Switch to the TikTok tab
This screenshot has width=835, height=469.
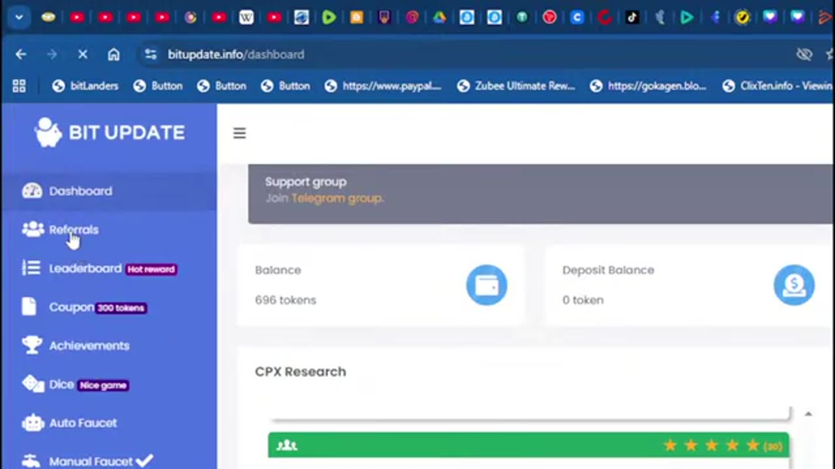click(x=631, y=18)
